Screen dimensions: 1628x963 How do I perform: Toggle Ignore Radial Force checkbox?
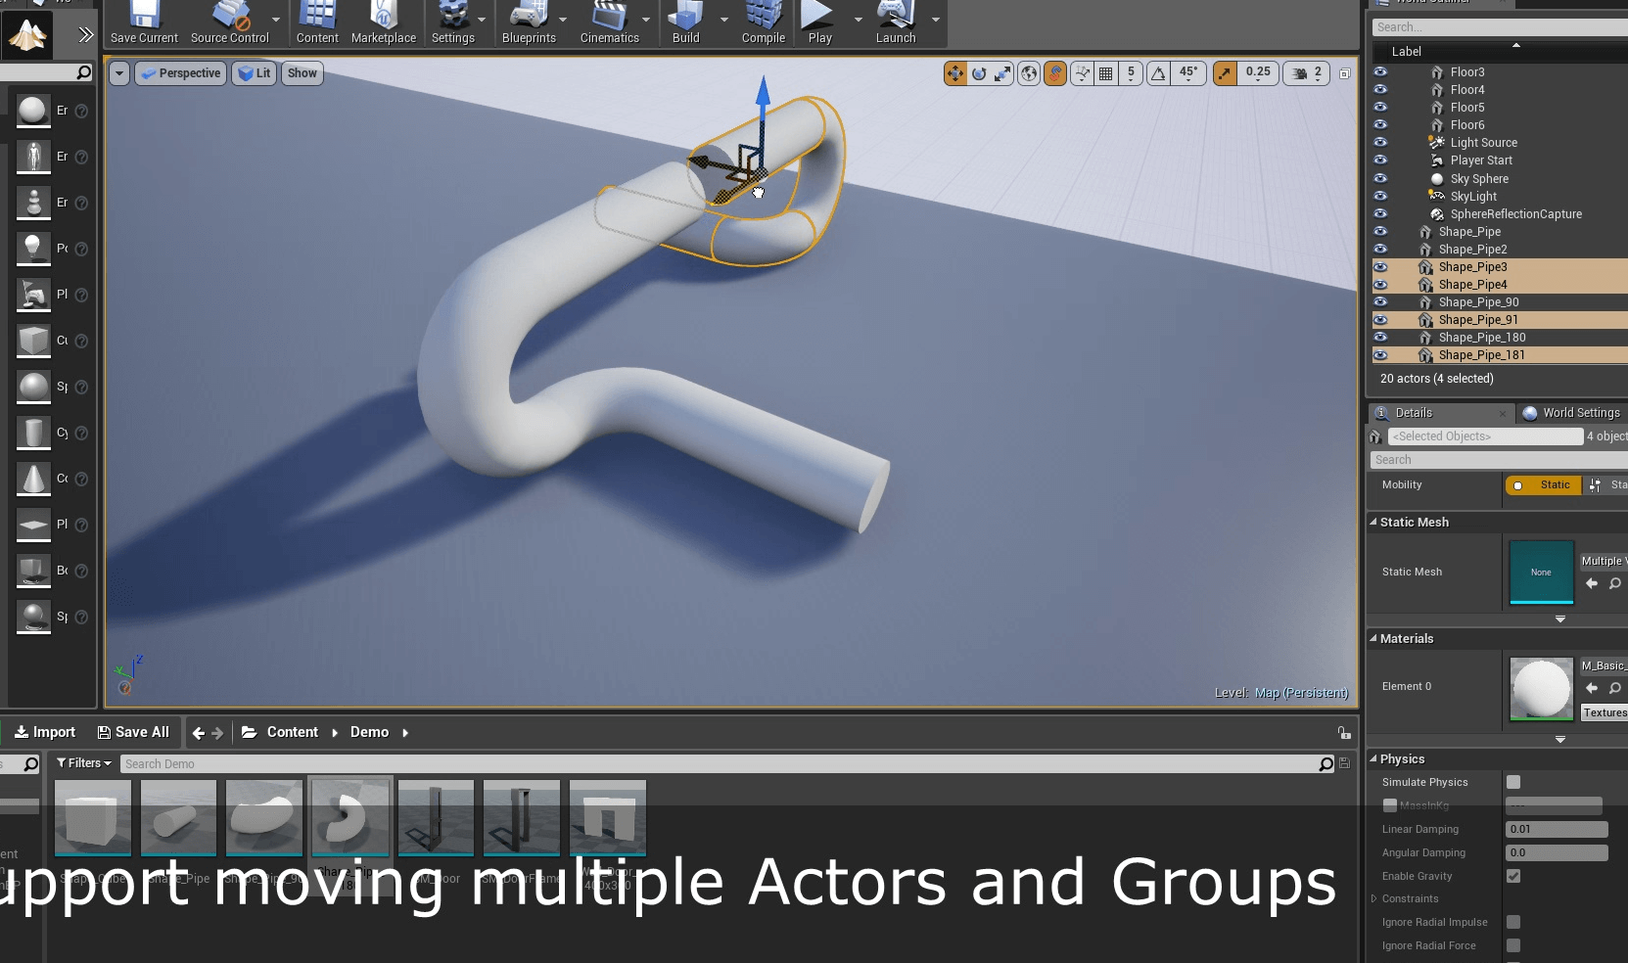[1513, 945]
